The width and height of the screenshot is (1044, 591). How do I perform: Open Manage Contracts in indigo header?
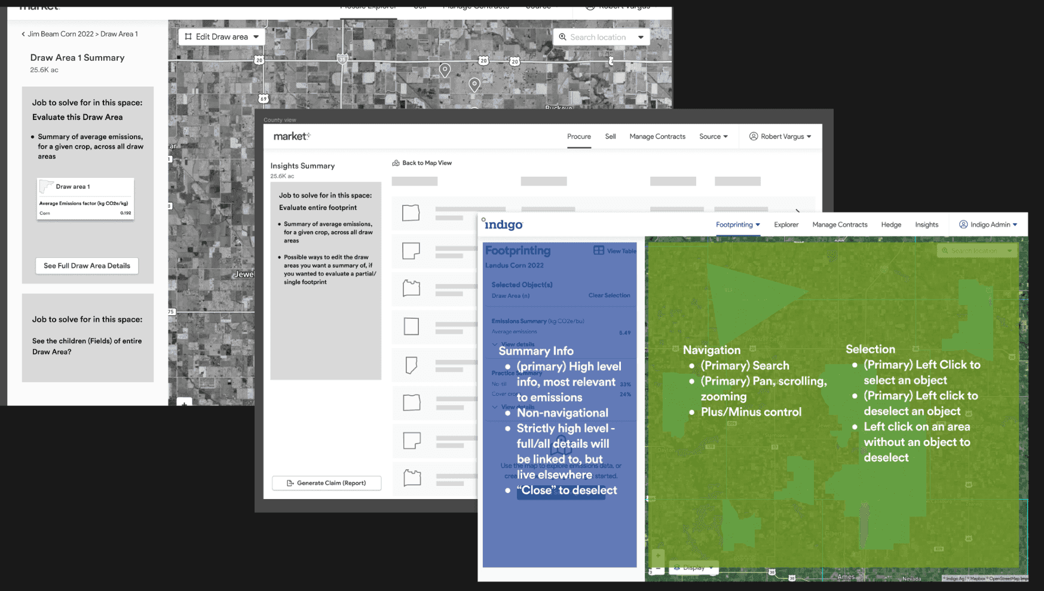840,224
